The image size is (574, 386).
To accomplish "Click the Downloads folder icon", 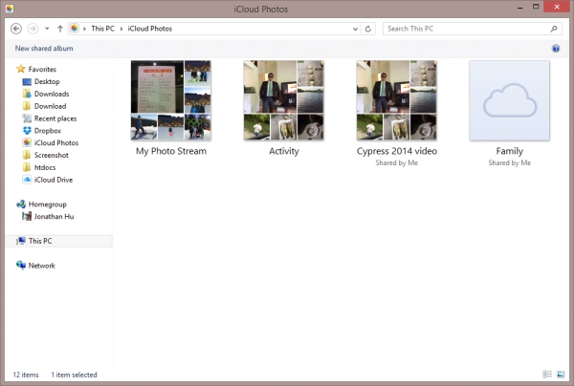I will click(x=27, y=94).
